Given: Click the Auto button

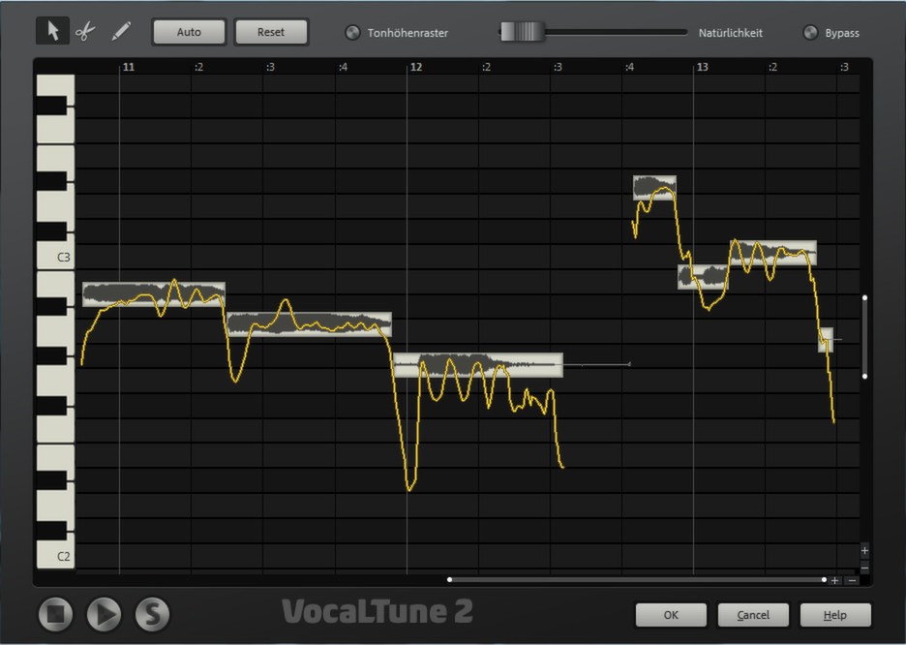Looking at the screenshot, I should [x=189, y=31].
